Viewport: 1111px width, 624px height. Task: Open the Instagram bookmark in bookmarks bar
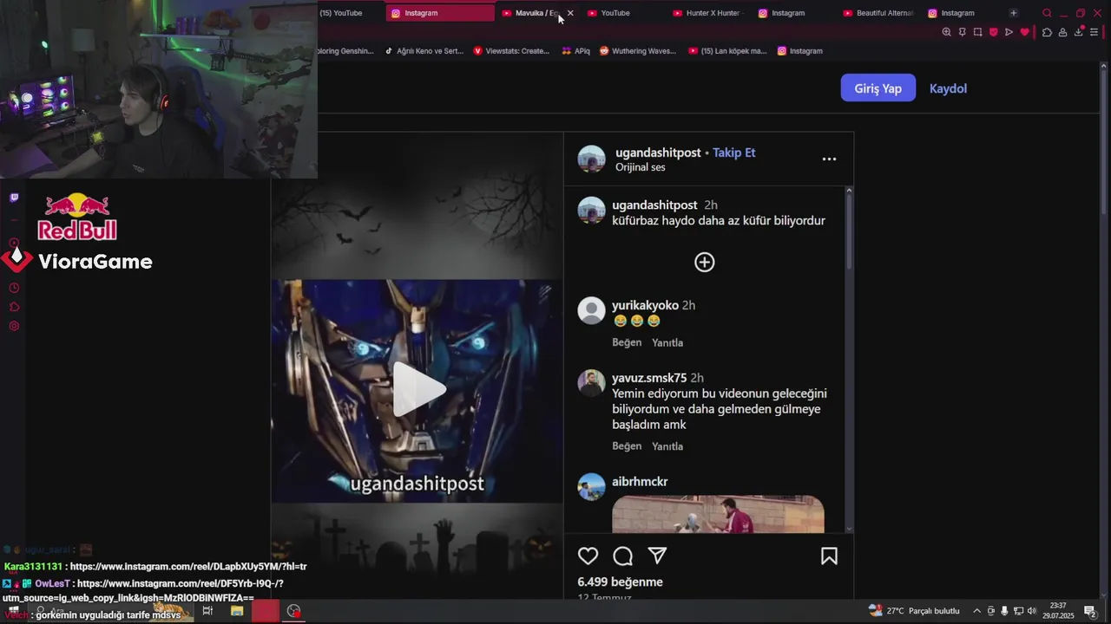(799, 51)
